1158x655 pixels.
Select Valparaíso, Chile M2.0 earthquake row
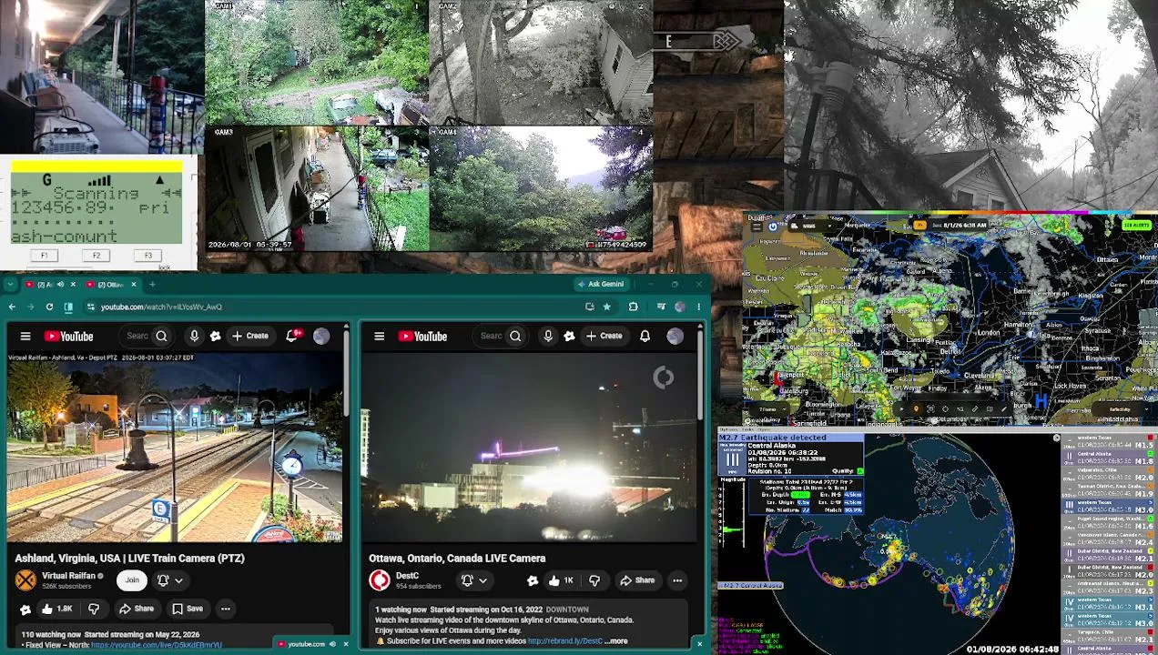tap(1108, 474)
